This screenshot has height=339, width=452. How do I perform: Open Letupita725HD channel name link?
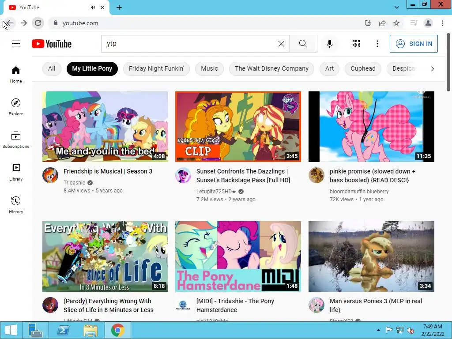tap(216, 192)
